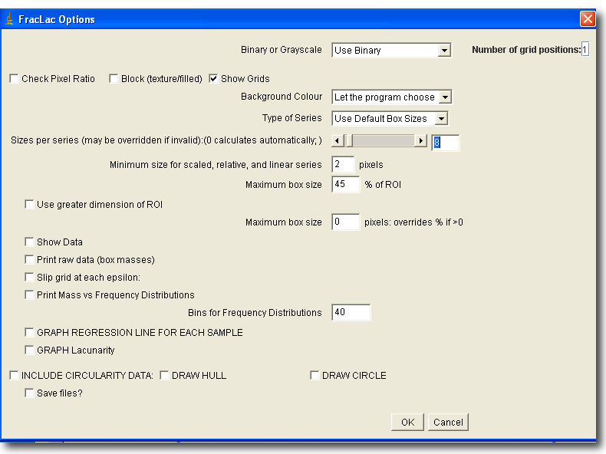This screenshot has height=454, width=606.
Task: Check GRAPH REGRESSION LINE FOR EACH SAMPLE
Action: point(29,333)
